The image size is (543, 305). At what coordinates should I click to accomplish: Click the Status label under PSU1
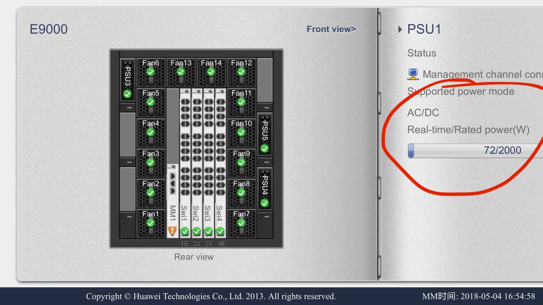(422, 53)
